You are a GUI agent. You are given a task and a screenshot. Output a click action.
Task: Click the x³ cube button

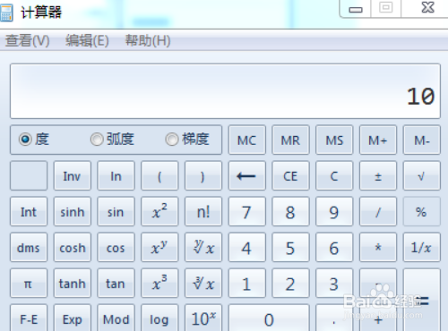point(159,284)
